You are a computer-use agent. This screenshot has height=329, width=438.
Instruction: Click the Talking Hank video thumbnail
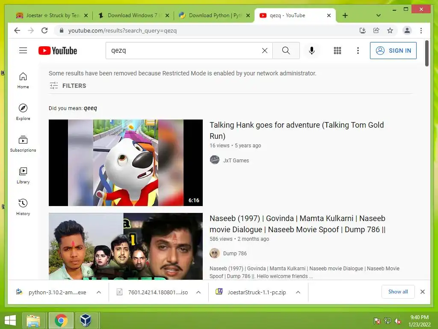tap(126, 163)
